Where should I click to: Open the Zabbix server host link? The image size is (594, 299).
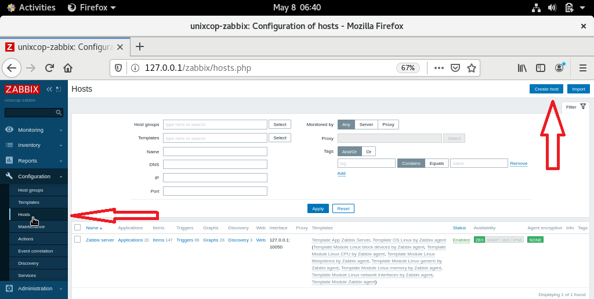tap(100, 240)
